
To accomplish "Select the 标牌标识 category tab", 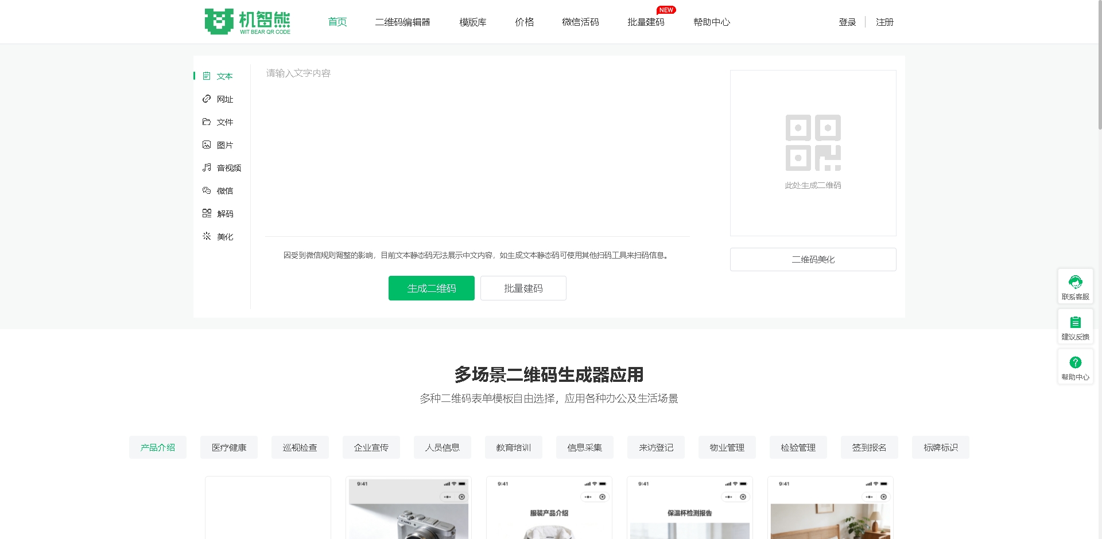I will coord(941,447).
